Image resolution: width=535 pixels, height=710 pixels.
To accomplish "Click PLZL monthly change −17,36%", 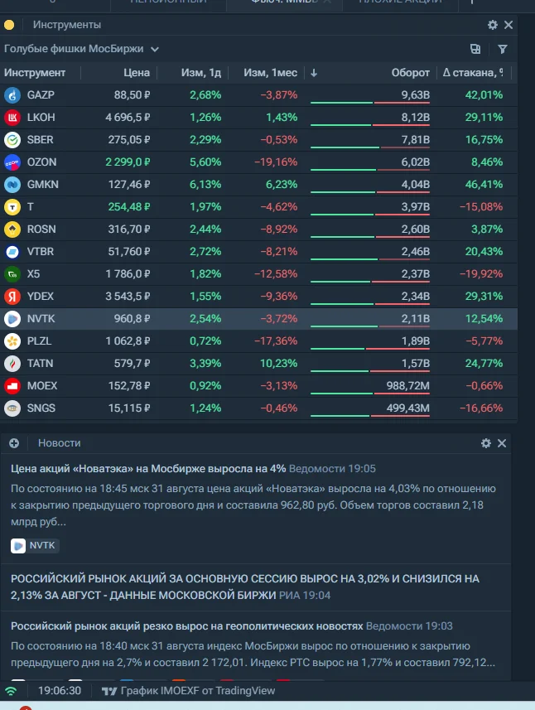I will [276, 341].
